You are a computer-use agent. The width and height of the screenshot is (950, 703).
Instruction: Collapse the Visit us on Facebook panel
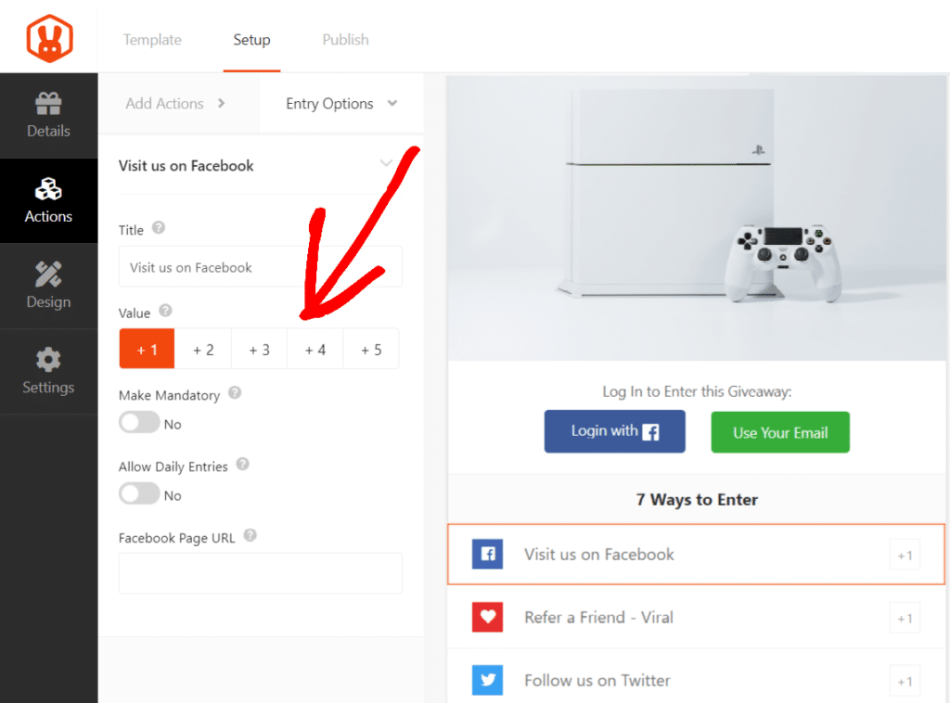(x=387, y=165)
